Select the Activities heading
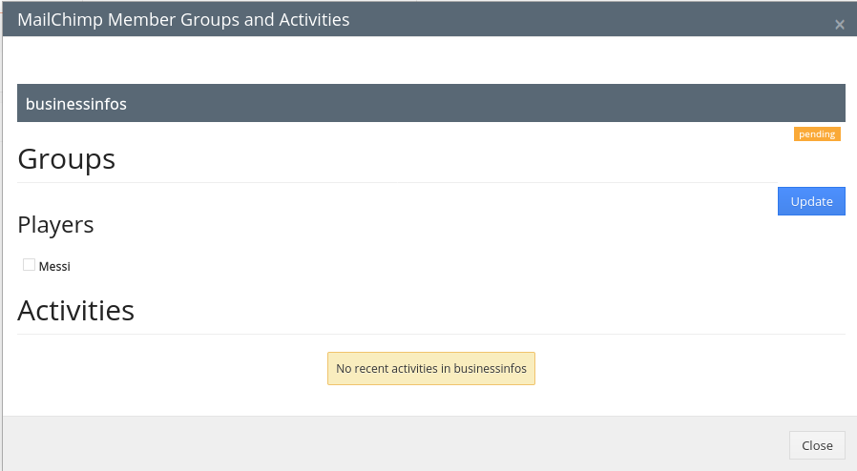Viewport: 857px width, 471px height. coord(76,311)
